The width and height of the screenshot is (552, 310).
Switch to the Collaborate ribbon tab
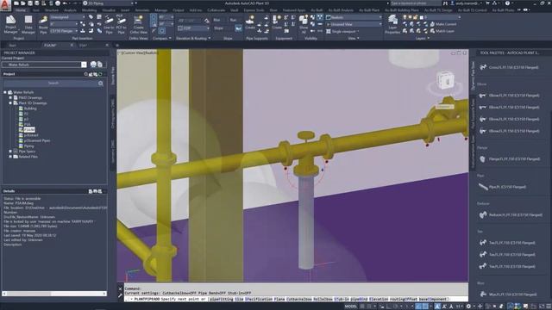(216, 10)
